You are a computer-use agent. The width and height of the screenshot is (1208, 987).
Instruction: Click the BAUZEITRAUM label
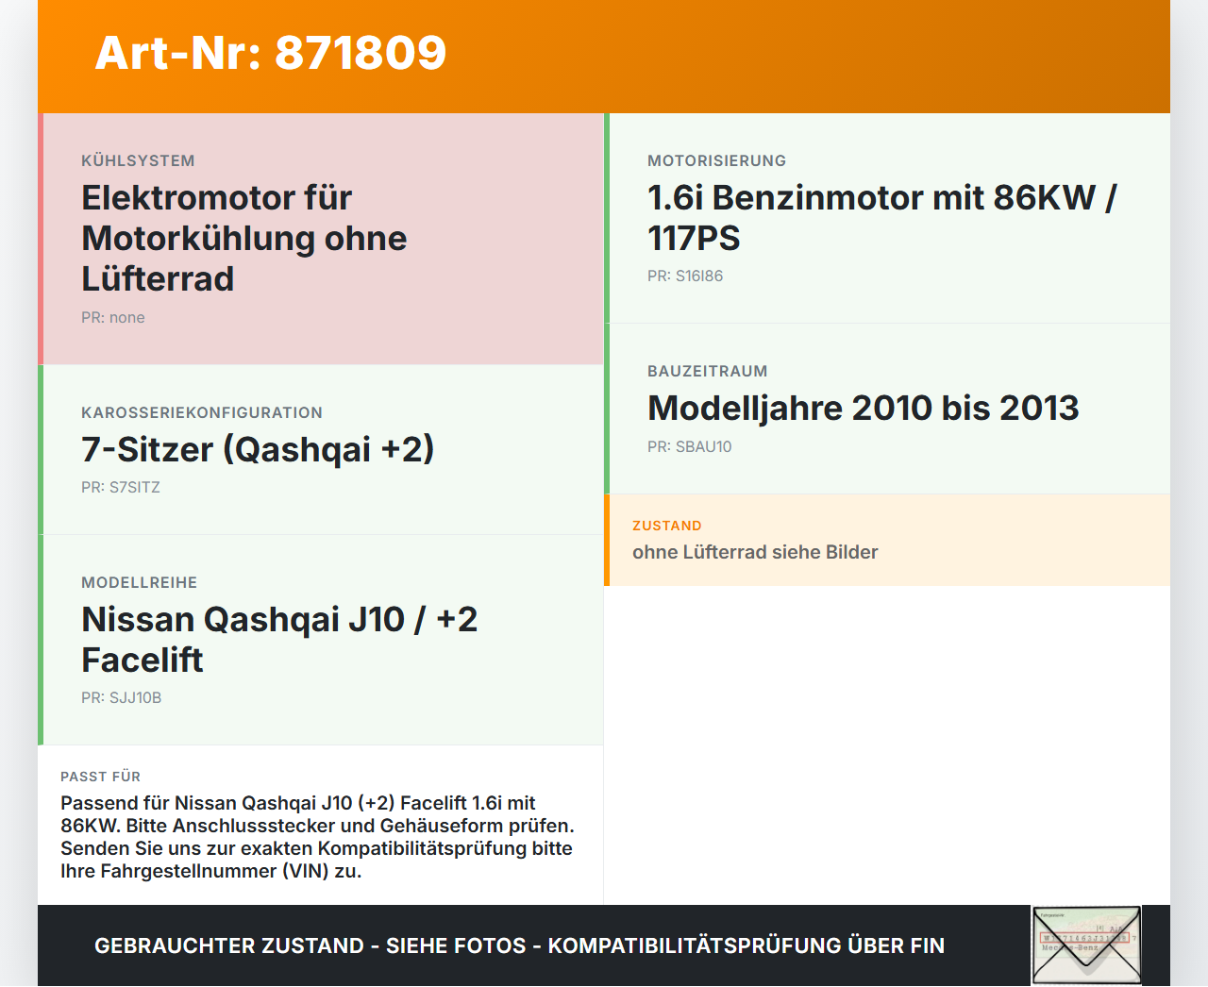(x=708, y=372)
